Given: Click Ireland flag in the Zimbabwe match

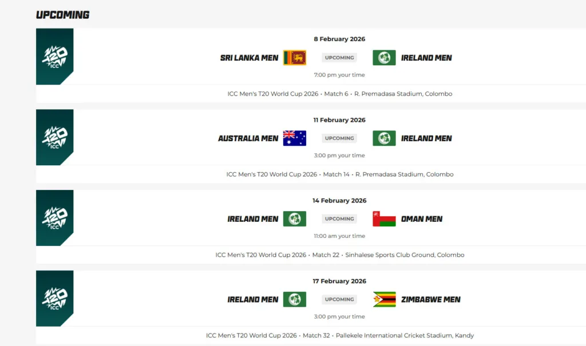Looking at the screenshot, I should (x=295, y=300).
